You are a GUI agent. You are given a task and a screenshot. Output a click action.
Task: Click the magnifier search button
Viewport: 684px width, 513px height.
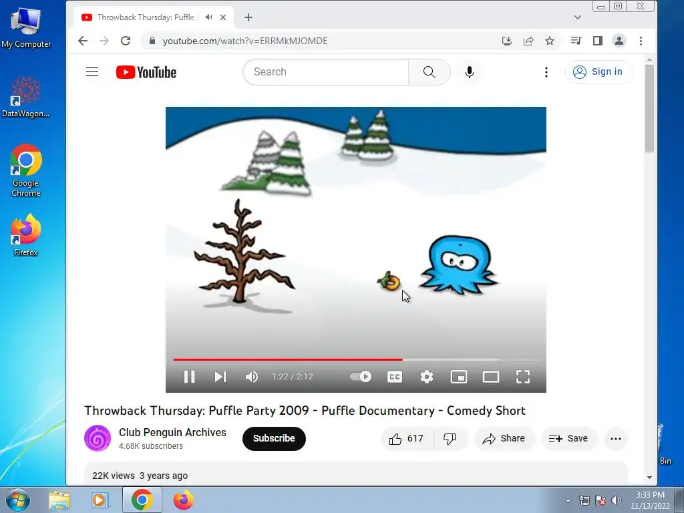tap(430, 72)
